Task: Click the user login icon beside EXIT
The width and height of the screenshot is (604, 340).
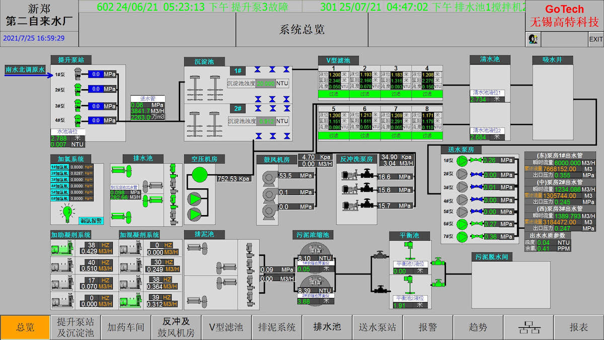Action: 531,39
